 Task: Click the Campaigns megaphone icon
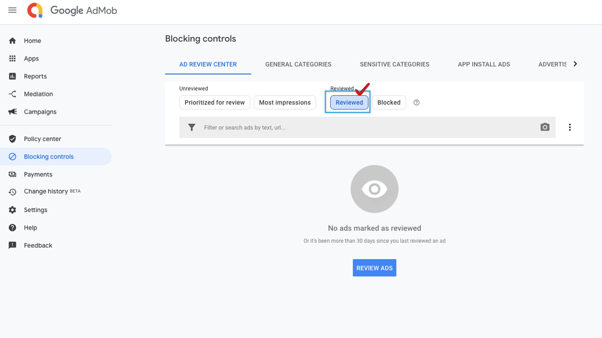[x=12, y=112]
